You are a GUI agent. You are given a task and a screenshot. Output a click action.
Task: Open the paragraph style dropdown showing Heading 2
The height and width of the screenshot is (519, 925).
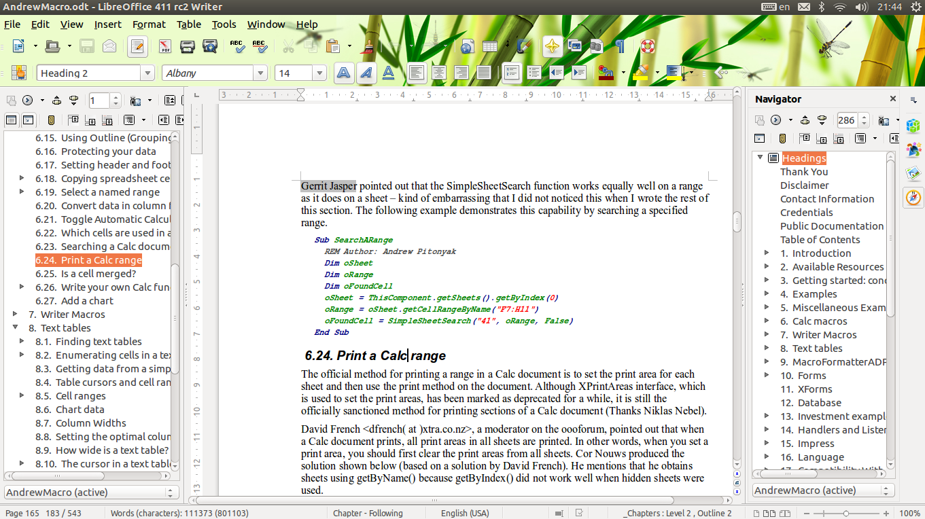[x=147, y=72]
